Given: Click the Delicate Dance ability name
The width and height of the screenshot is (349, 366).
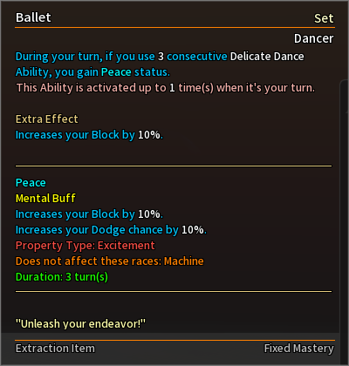Looking at the screenshot, I should 267,56.
